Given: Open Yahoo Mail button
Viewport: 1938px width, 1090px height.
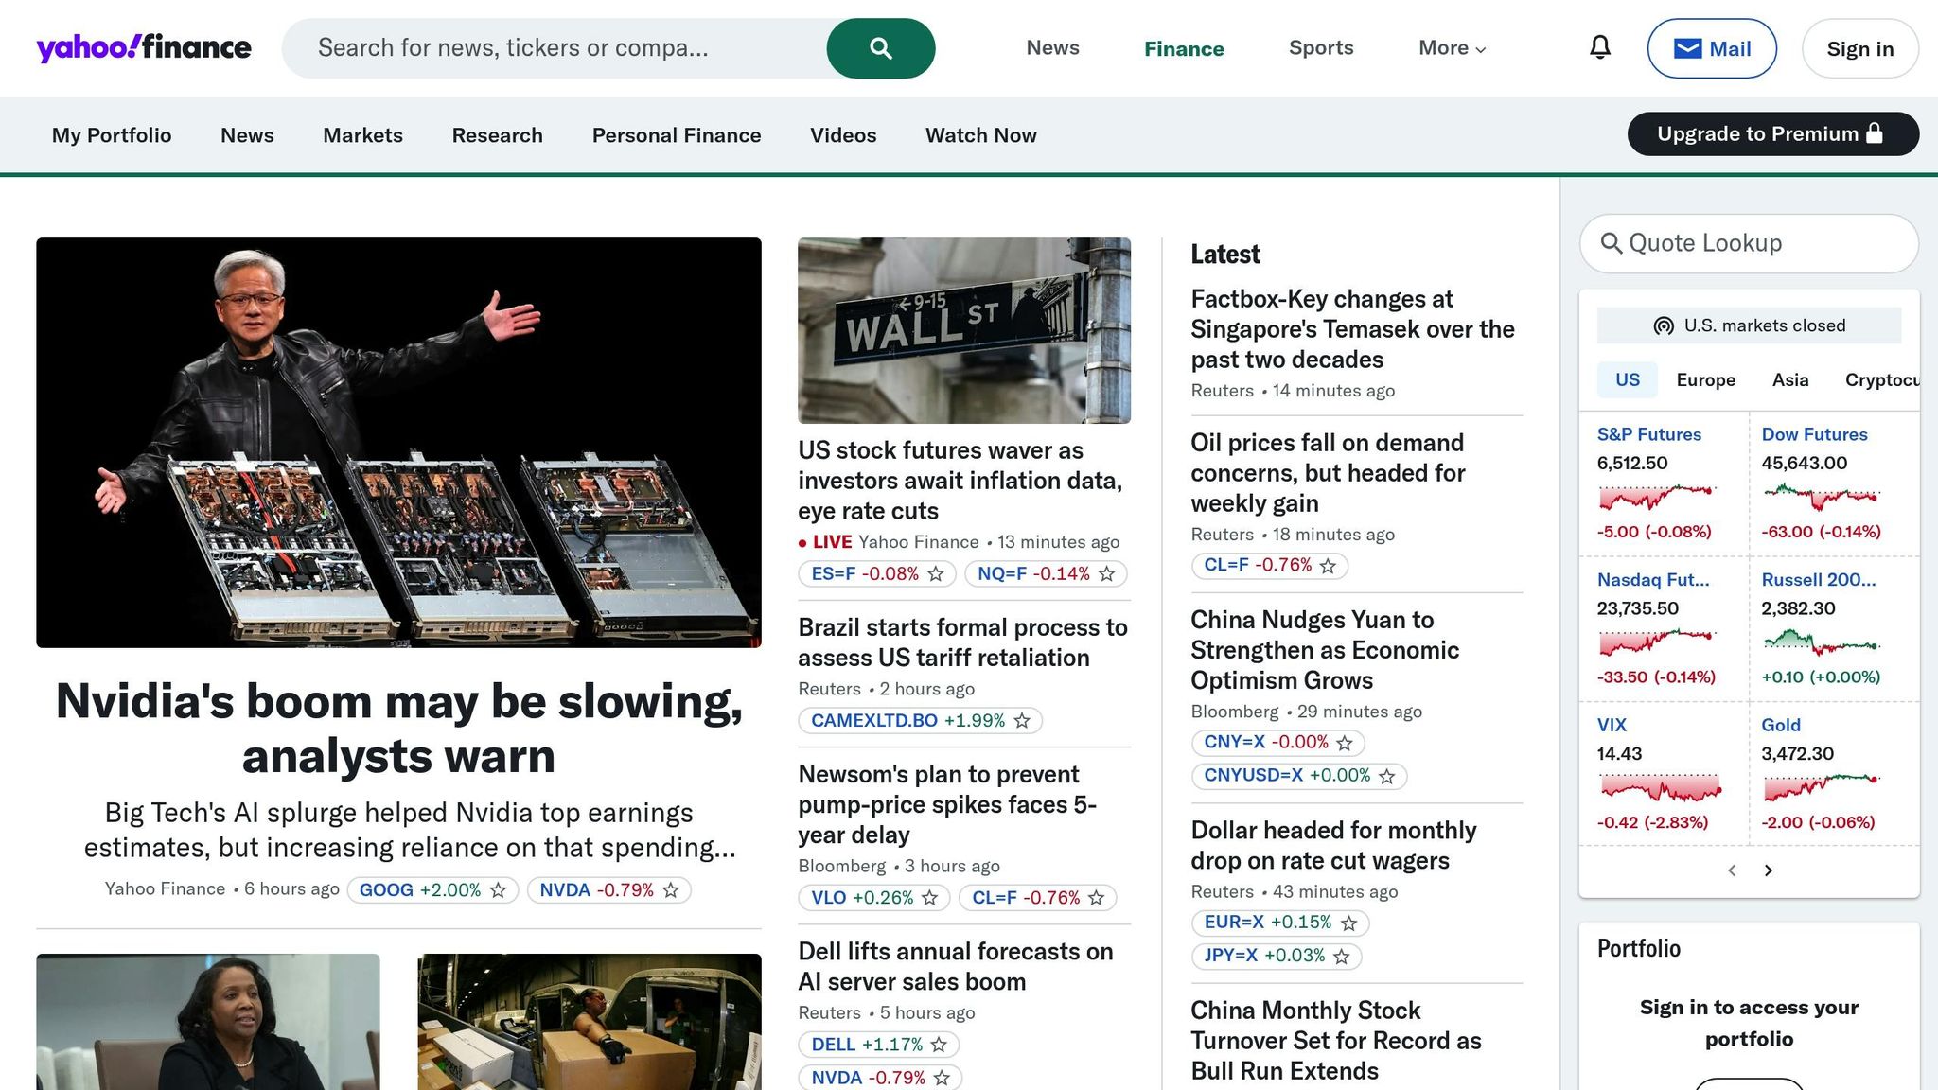Looking at the screenshot, I should tap(1712, 48).
